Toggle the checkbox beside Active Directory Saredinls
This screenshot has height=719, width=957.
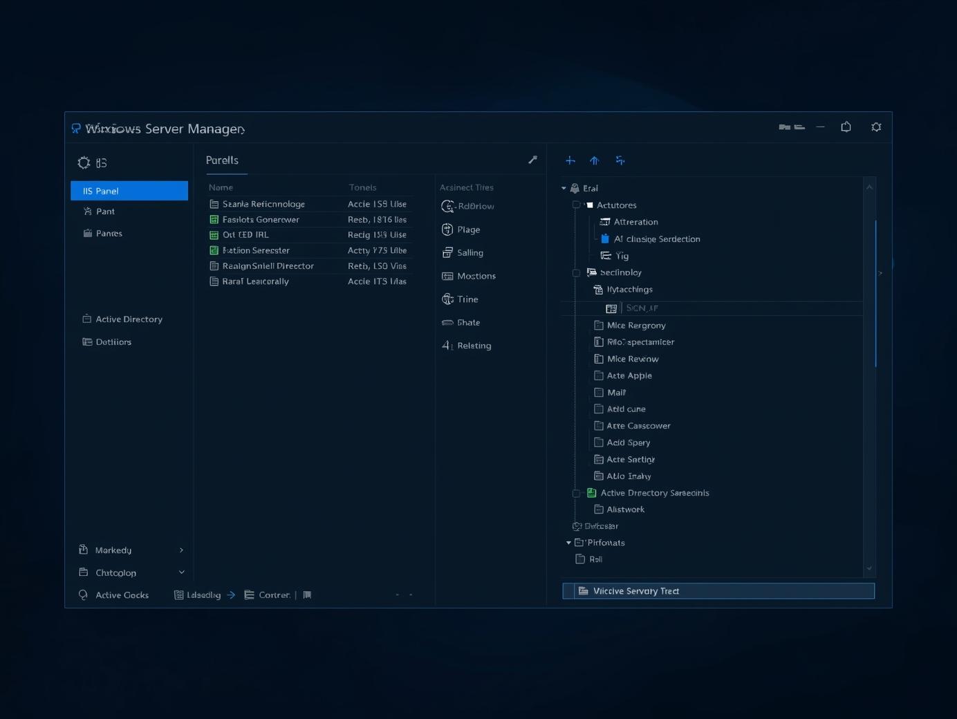click(576, 493)
